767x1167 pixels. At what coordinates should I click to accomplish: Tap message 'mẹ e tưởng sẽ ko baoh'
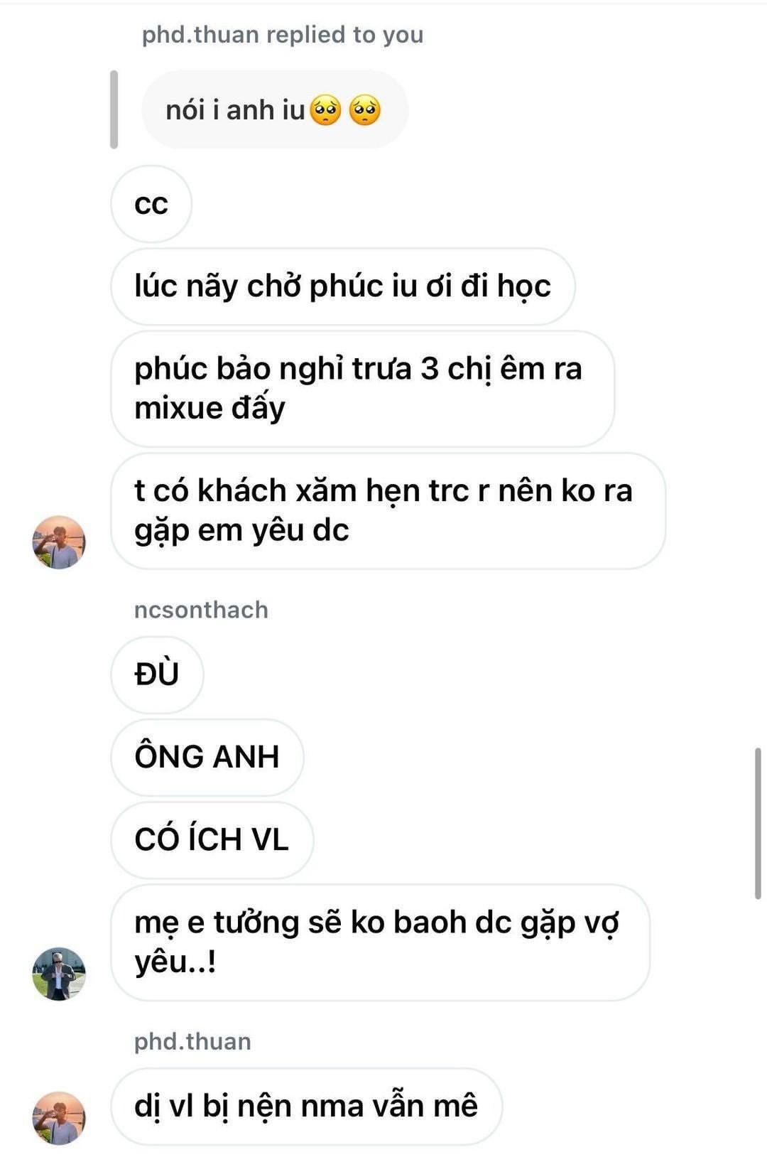[381, 942]
